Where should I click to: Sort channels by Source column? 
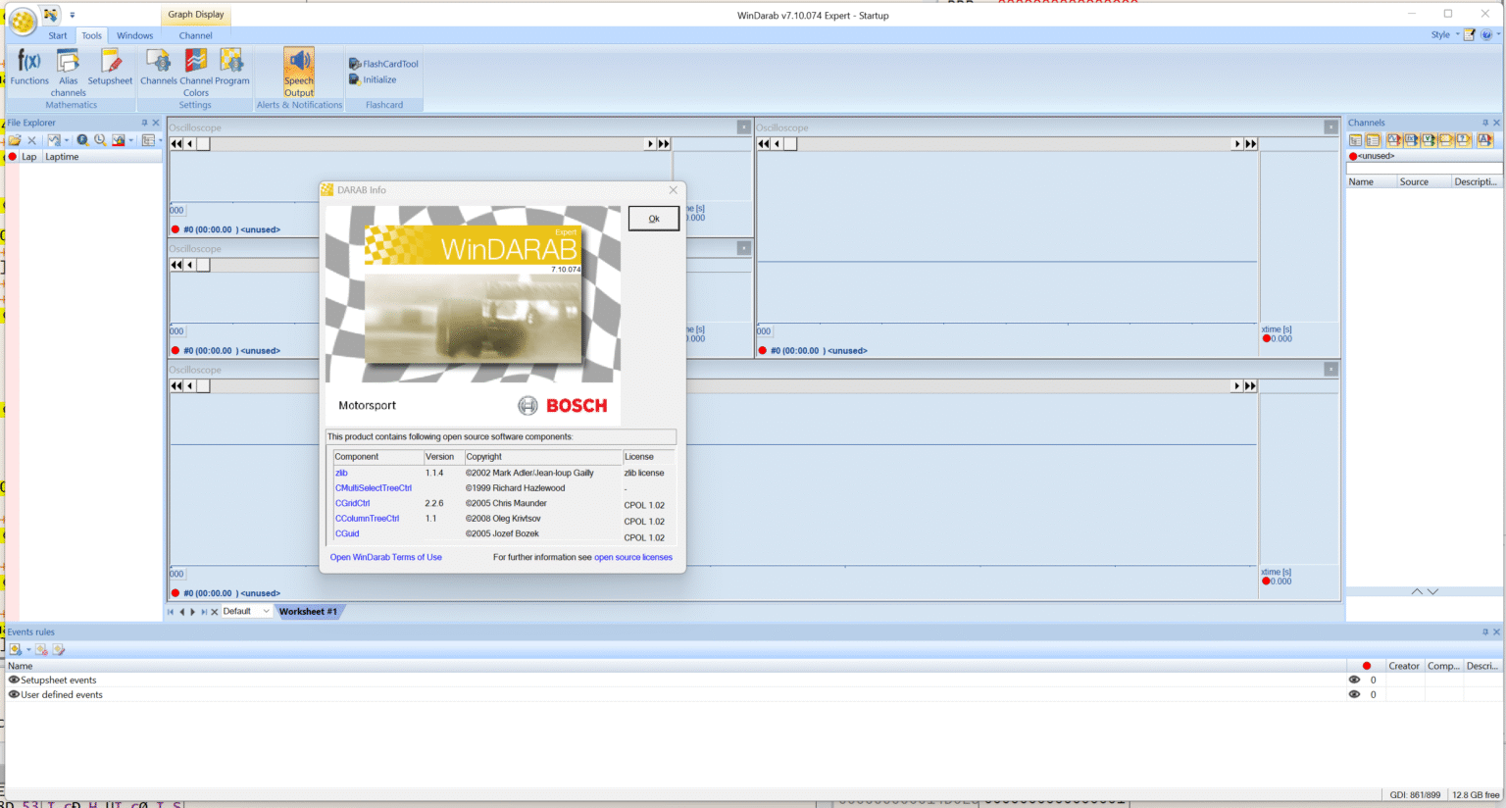coord(1423,181)
